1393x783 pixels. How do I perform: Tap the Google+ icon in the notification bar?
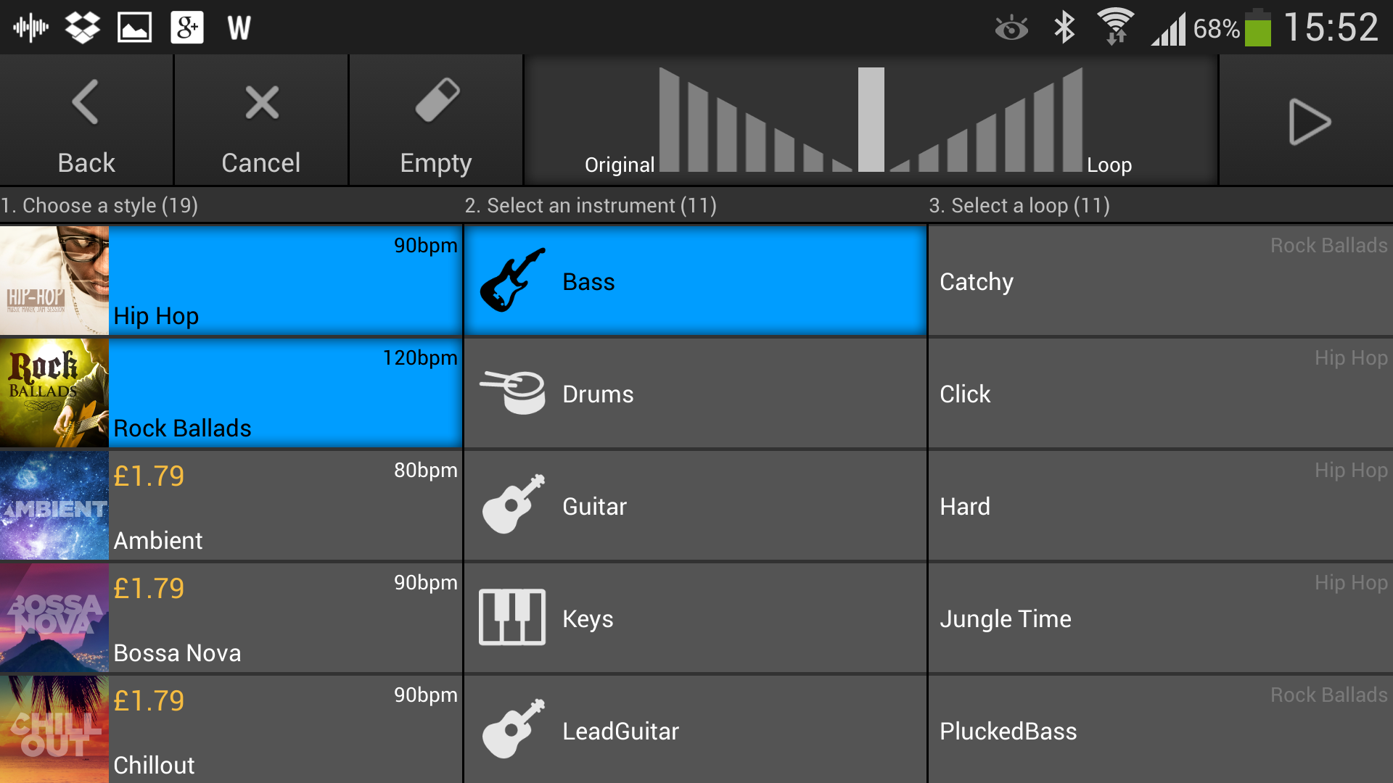[186, 27]
